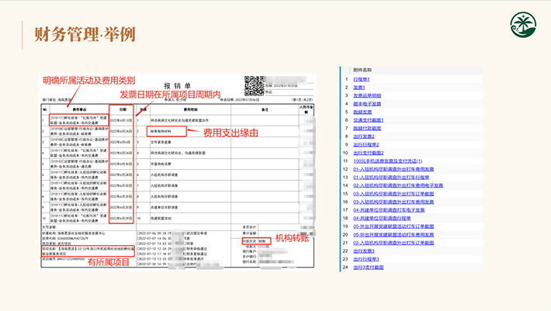
Task: Open the 跑腿付款截图 attachment
Action: coord(367,128)
